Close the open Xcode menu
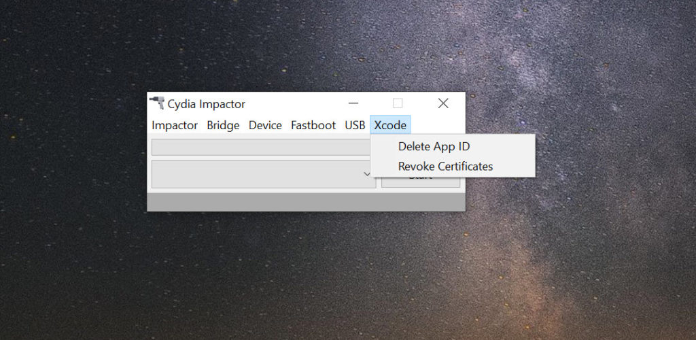Screen dimensions: 696x340 click(x=390, y=126)
